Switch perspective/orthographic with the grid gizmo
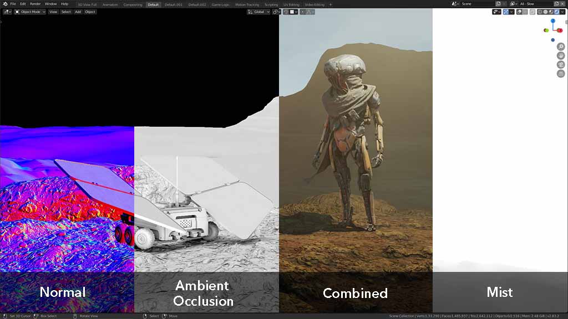 [x=561, y=74]
